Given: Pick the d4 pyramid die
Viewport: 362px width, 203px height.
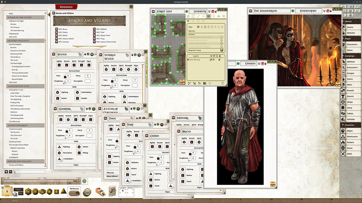Looking at the screenshot, I should [64, 191].
